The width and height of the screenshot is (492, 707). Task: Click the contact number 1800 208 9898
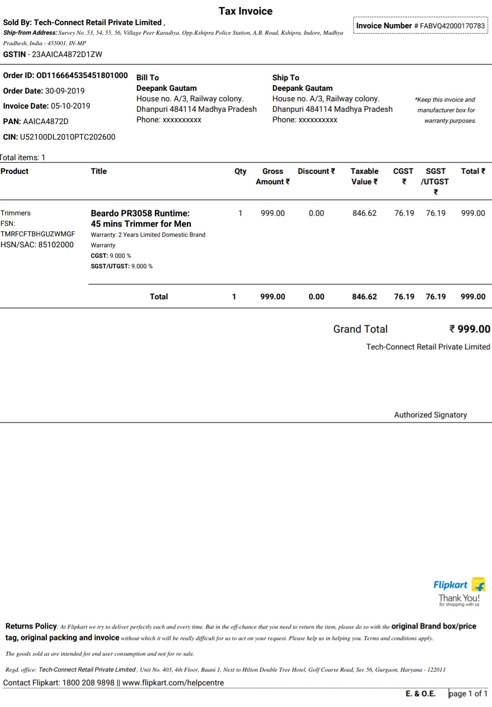(88, 683)
